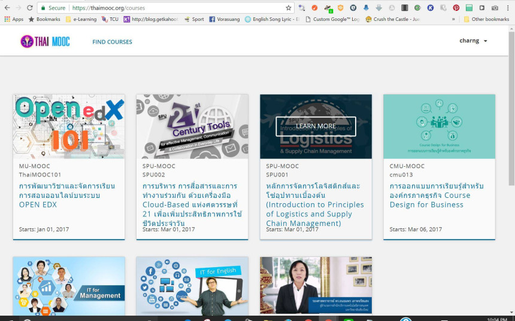Click the orange round extension icon
This screenshot has height=321, width=515.
point(314,8)
